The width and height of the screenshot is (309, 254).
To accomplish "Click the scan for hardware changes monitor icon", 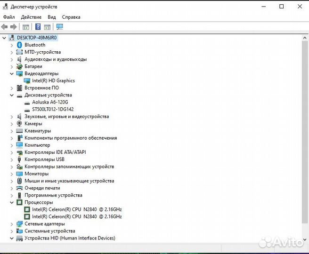I will tap(59, 26).
